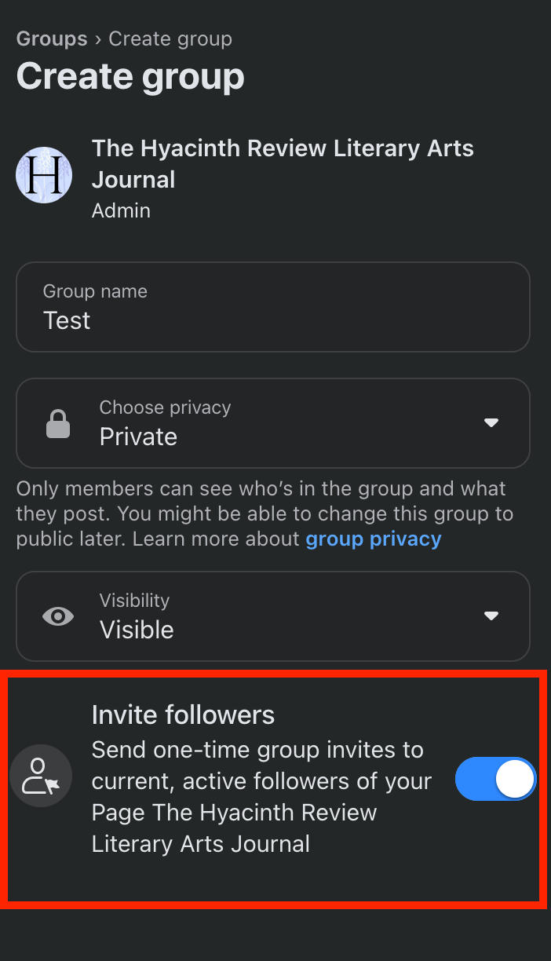Click the 'Create group' breadcrumb item
This screenshot has width=551, height=961.
pos(170,38)
